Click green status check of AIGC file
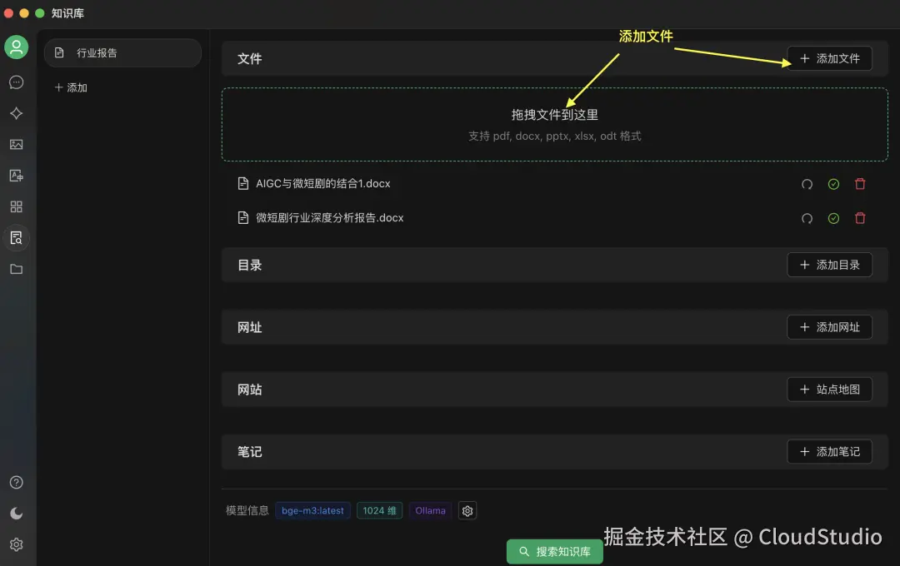The image size is (900, 566). 833,184
